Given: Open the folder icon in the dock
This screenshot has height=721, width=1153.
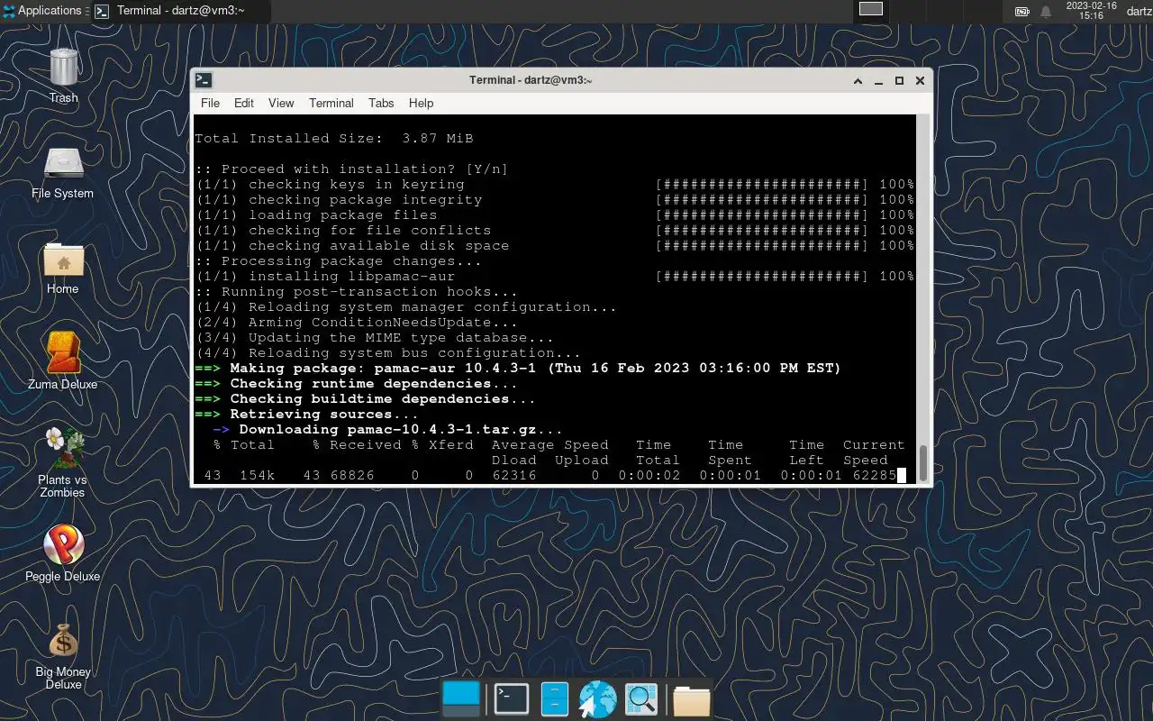Looking at the screenshot, I should (x=691, y=700).
